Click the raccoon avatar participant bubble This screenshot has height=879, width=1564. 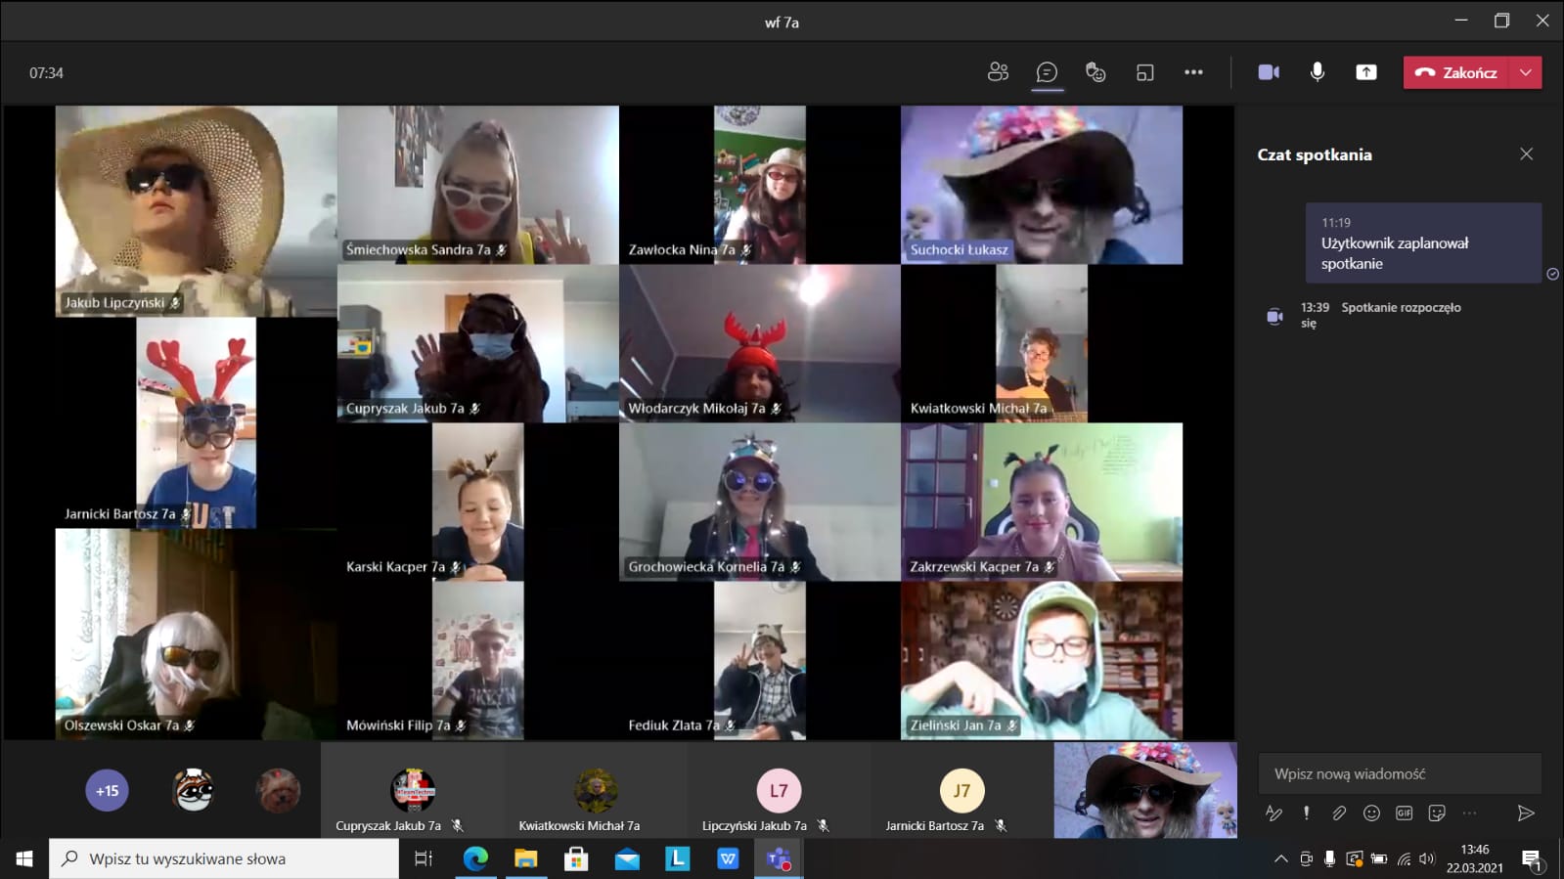(193, 791)
